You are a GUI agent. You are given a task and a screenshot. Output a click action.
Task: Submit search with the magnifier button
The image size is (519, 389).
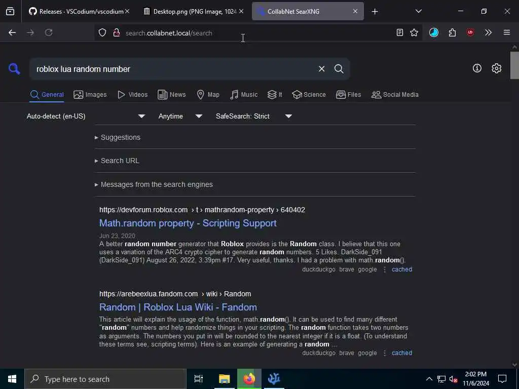coord(339,69)
